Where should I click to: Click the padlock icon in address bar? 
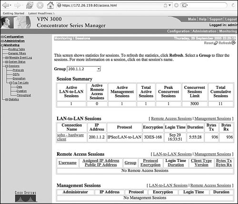[166, 5]
